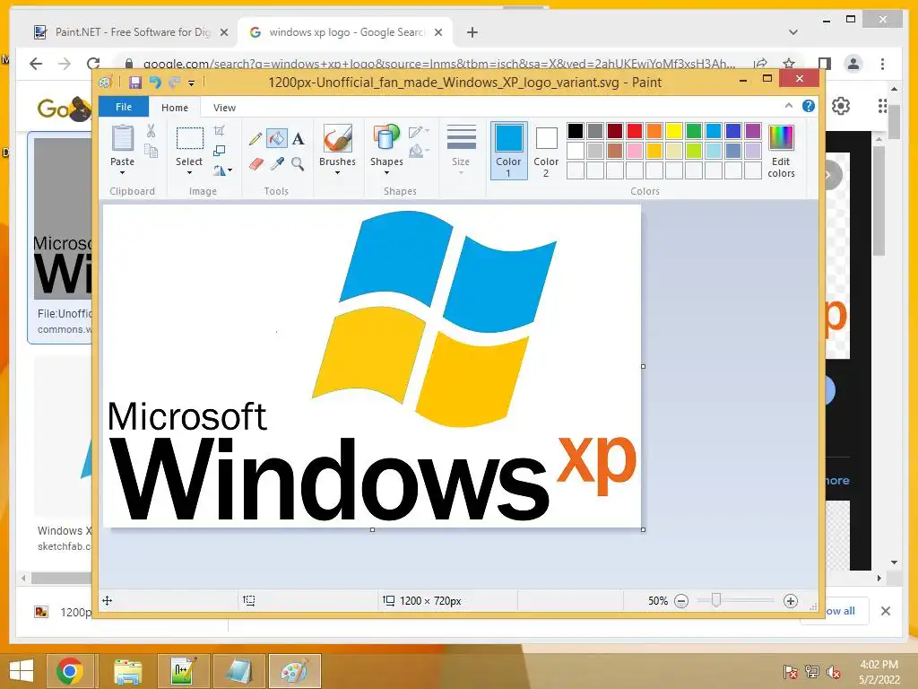Click the Chrome address bar URL
This screenshot has height=689, width=918.
[439, 64]
